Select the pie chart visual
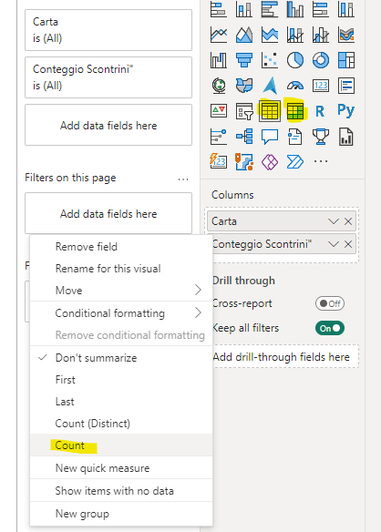This screenshot has width=381, height=532. (295, 60)
